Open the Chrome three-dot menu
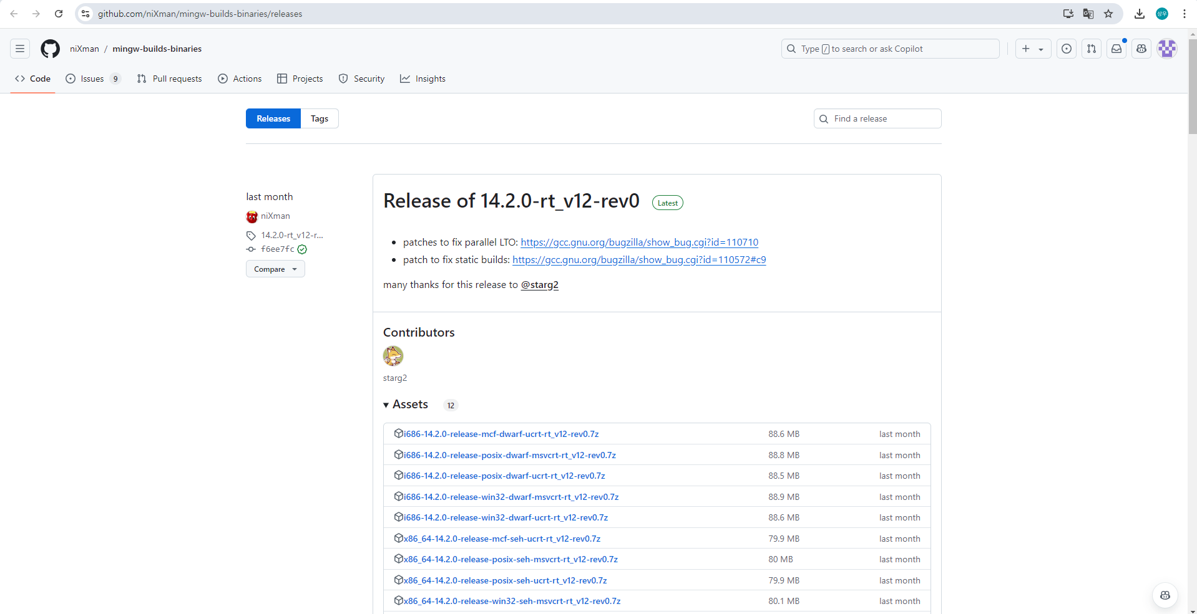Screen dimensions: 1197x614 tap(1185, 14)
